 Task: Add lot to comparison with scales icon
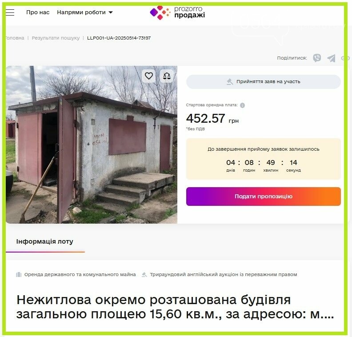(x=167, y=76)
